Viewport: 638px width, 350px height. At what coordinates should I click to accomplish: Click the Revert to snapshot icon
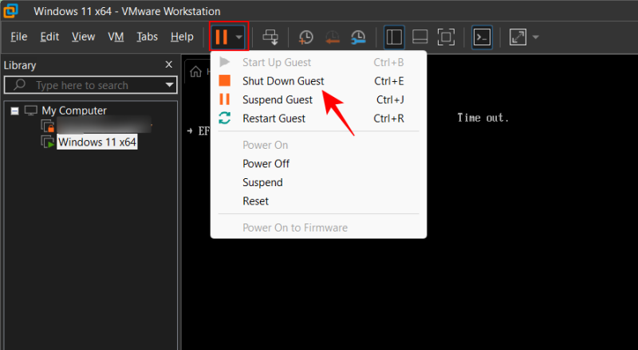click(x=332, y=37)
